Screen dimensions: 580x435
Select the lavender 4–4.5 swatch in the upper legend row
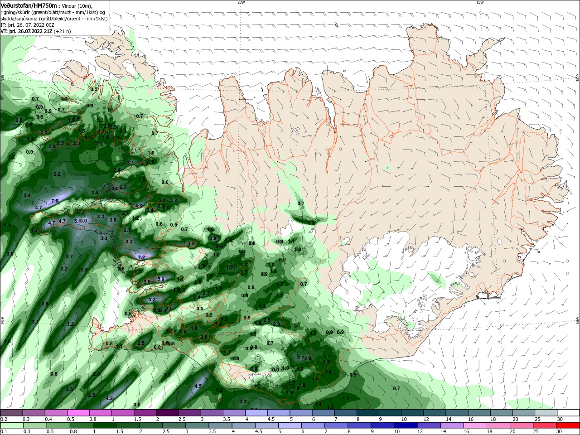pos(256,413)
